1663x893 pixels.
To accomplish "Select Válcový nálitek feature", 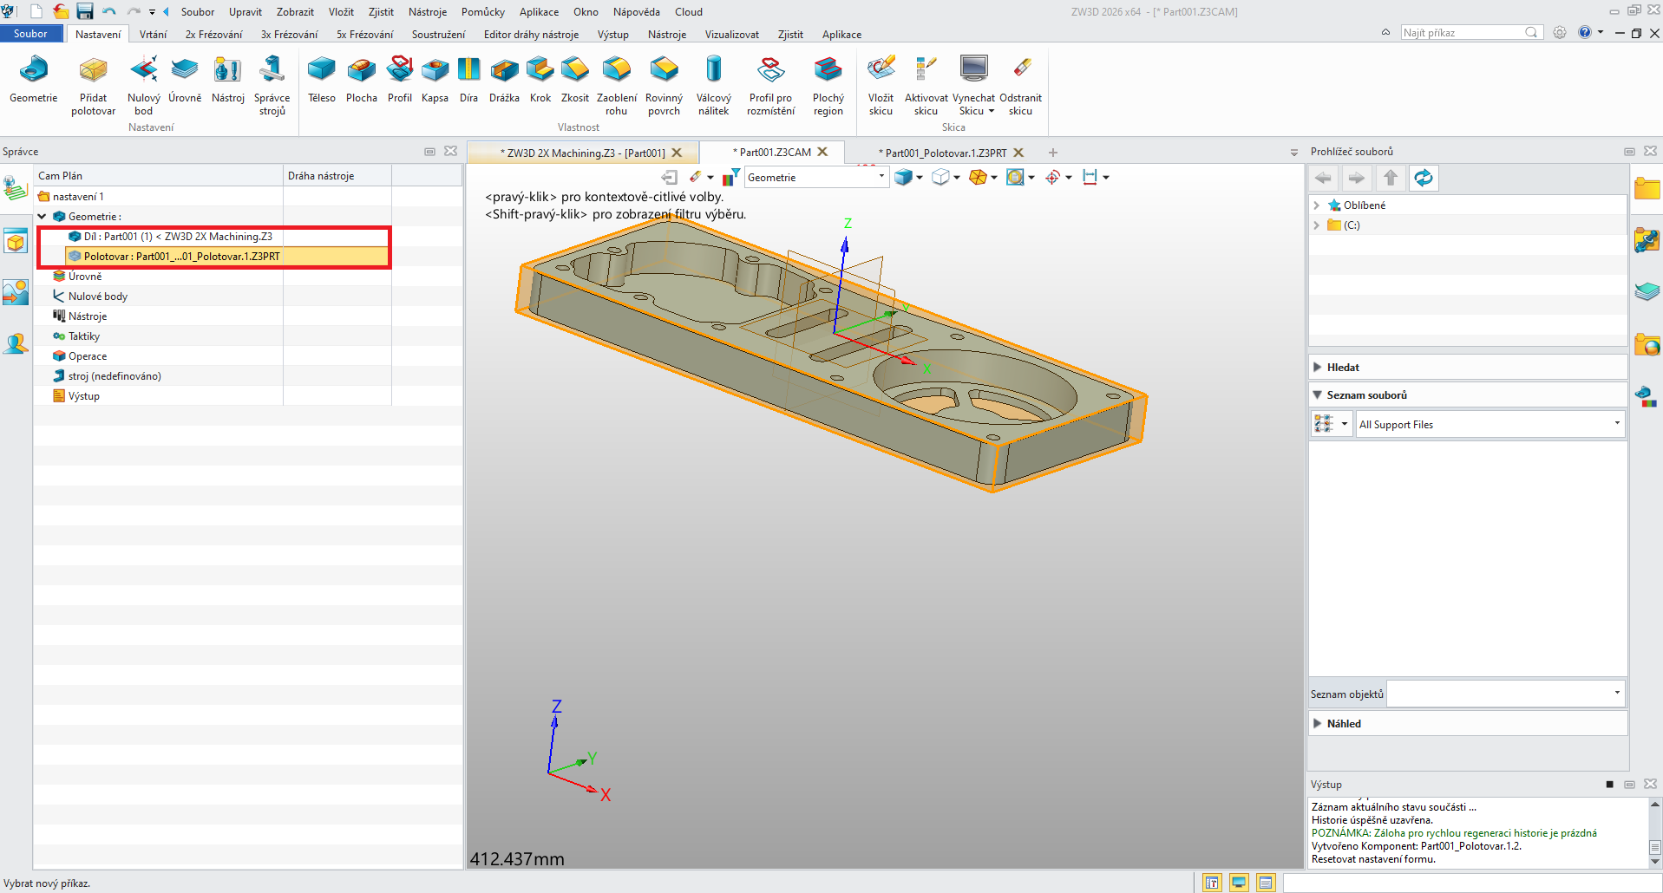I will pos(714,86).
